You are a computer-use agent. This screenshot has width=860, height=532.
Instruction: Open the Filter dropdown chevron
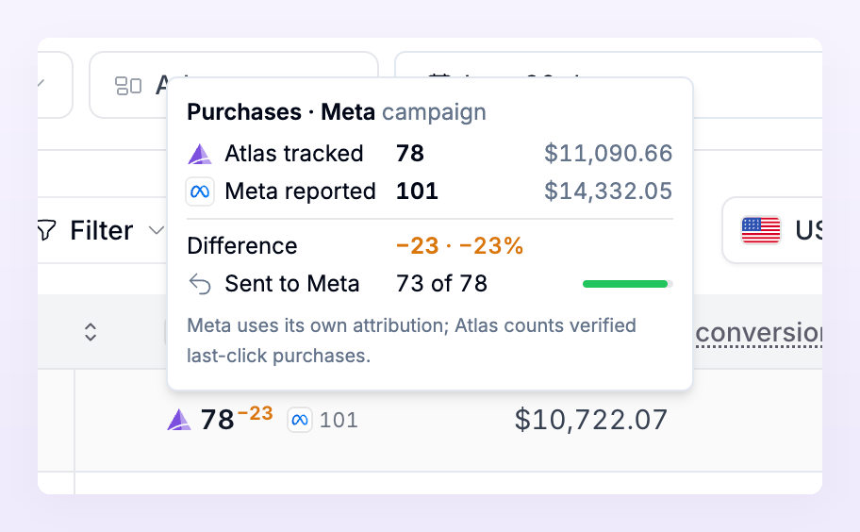(x=157, y=230)
